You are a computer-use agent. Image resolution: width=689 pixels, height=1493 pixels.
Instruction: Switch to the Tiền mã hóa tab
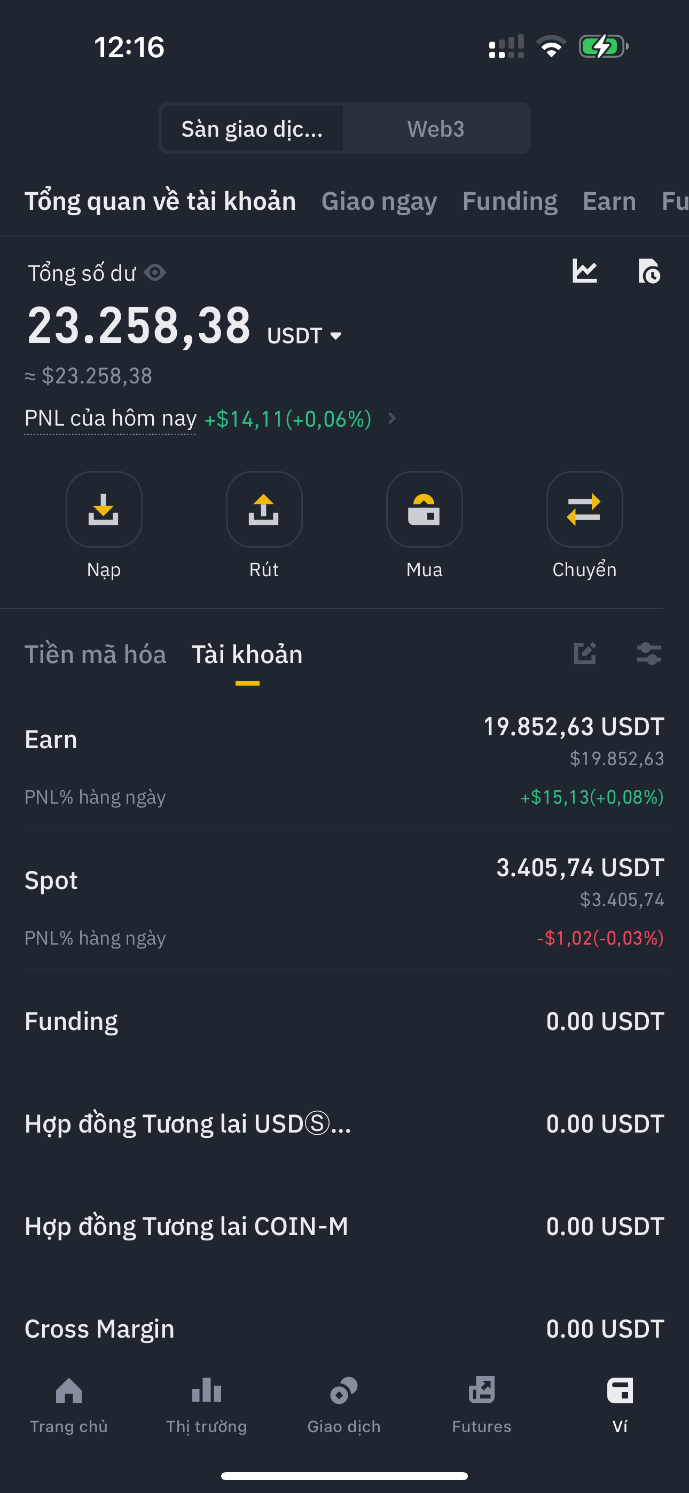[95, 654]
